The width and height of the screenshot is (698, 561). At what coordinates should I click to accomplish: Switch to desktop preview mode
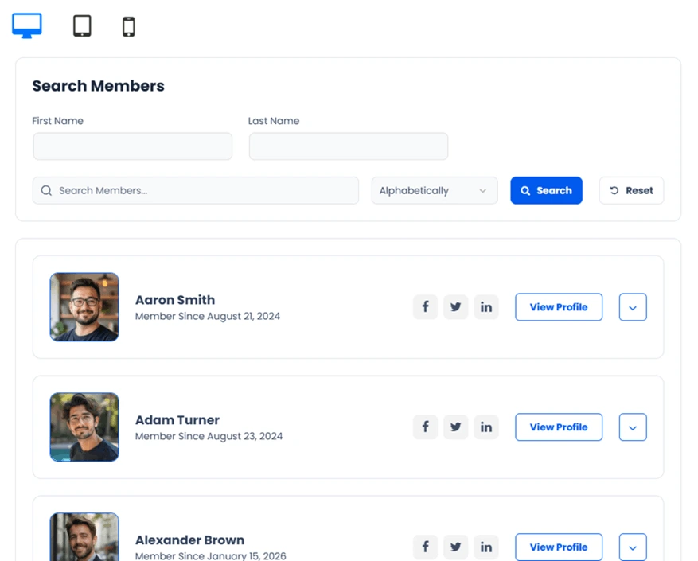tap(27, 25)
